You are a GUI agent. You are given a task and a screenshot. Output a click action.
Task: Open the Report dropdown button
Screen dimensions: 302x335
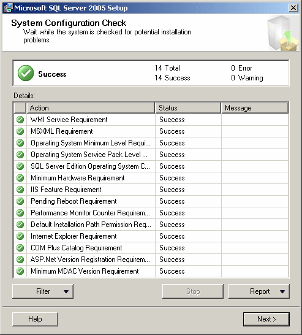pos(259,291)
